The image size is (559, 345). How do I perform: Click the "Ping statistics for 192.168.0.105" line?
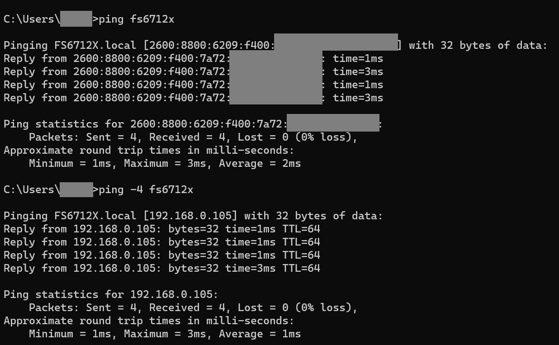[x=111, y=294]
